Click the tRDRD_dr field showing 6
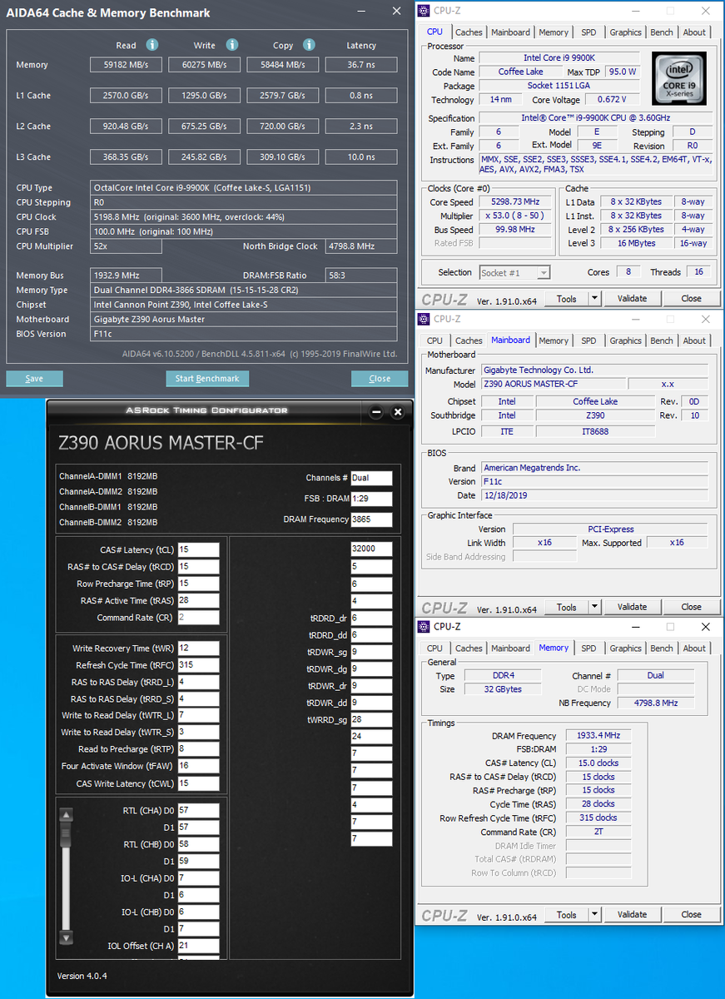The image size is (725, 999). coord(371,619)
